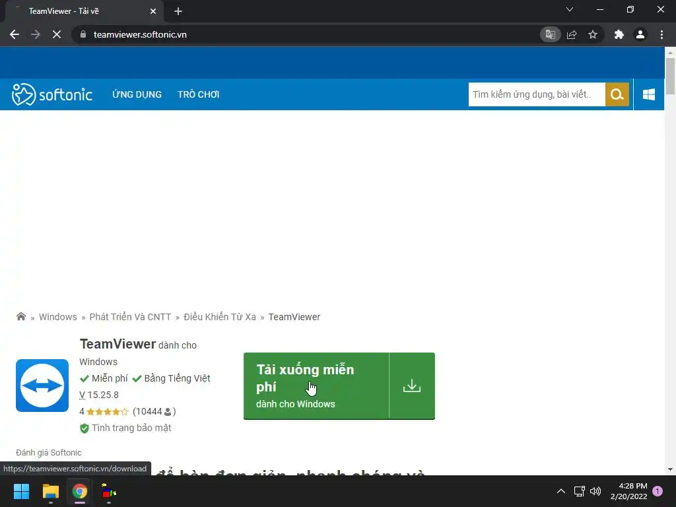
Task: Click the TeamViewer app logo thumbnail
Action: coord(42,386)
